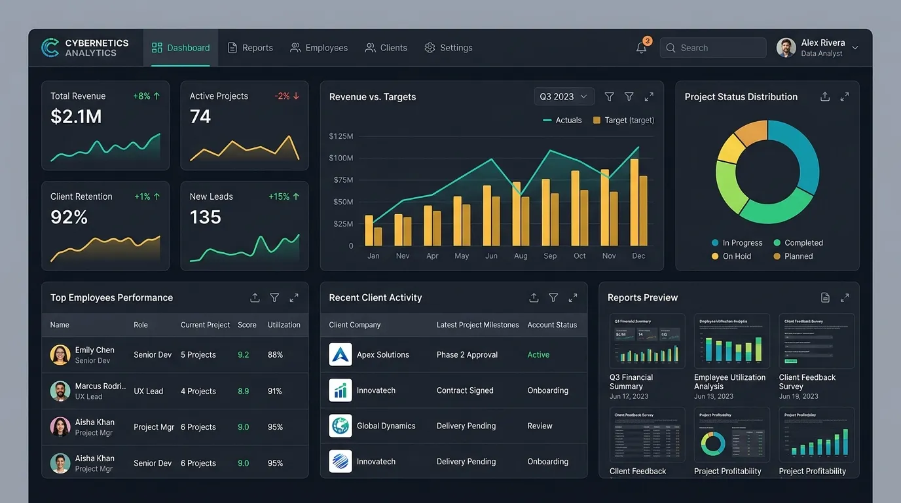The height and width of the screenshot is (503, 901).
Task: Expand the Recent Client Activity panel
Action: pyautogui.click(x=573, y=298)
